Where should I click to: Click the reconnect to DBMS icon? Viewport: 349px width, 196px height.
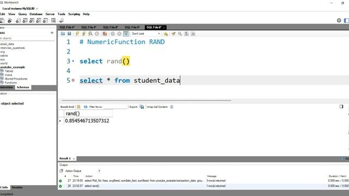pos(62,21)
